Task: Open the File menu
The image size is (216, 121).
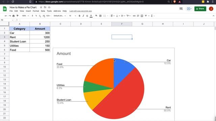Action: 11,11
